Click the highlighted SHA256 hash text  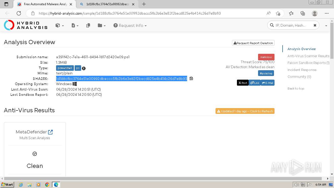click(x=122, y=79)
